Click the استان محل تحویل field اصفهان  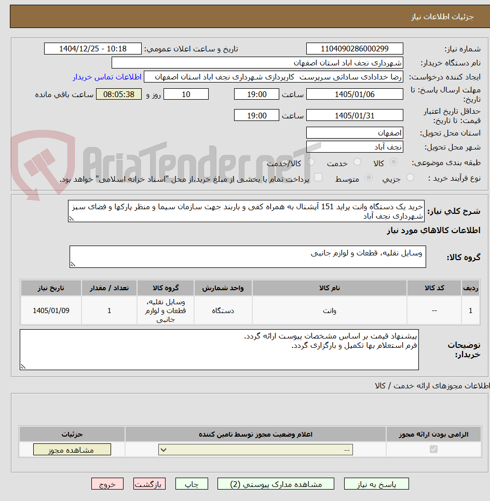click(x=355, y=132)
